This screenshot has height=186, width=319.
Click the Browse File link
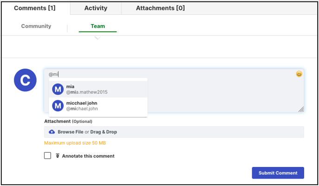(x=70, y=132)
